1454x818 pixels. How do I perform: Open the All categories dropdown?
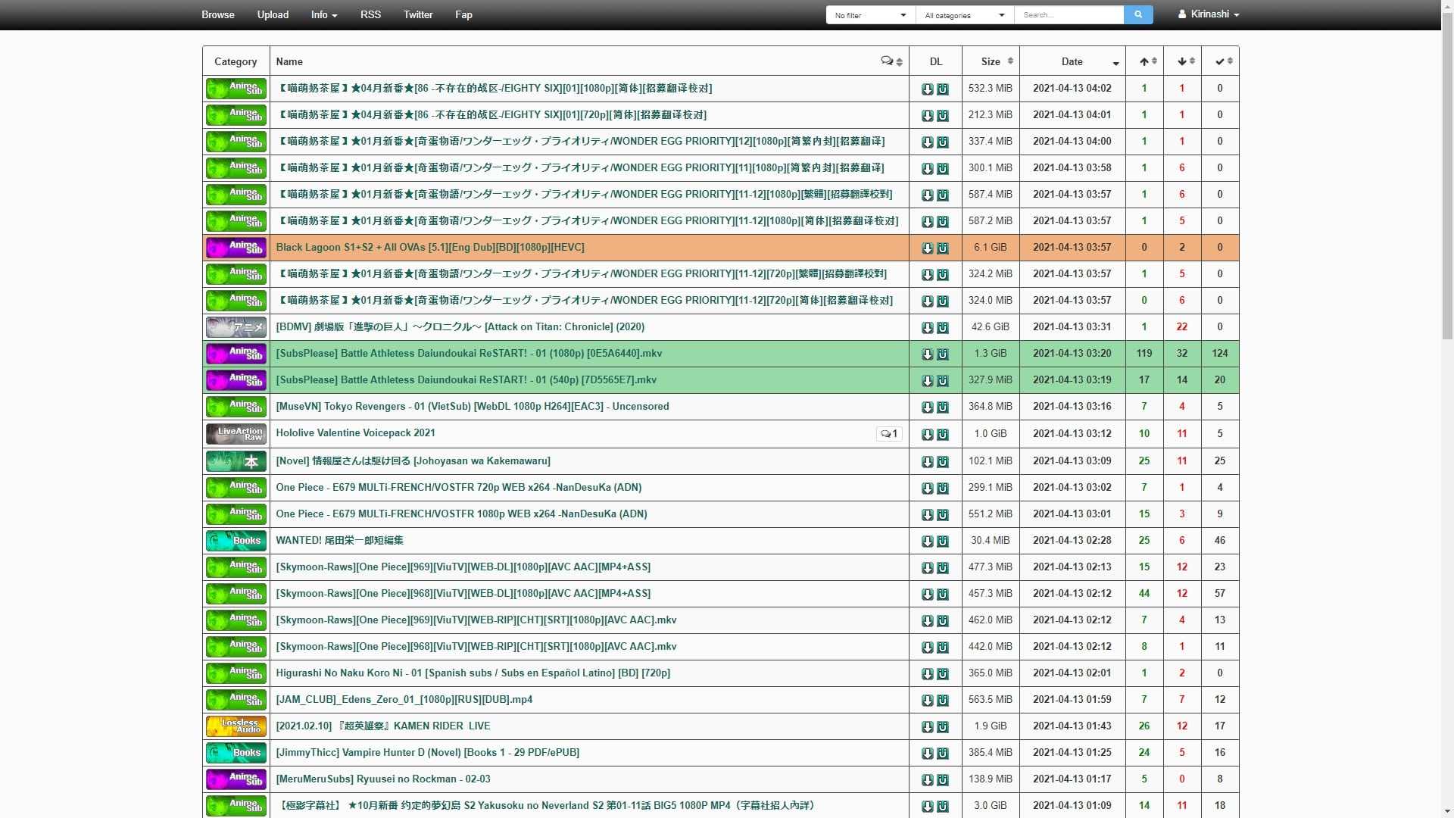(965, 15)
